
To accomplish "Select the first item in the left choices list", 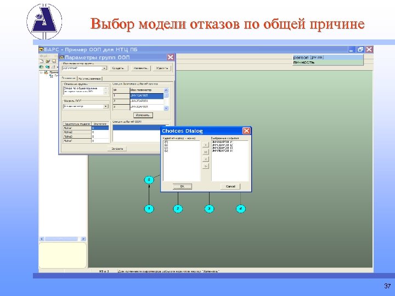I will coord(166,142).
